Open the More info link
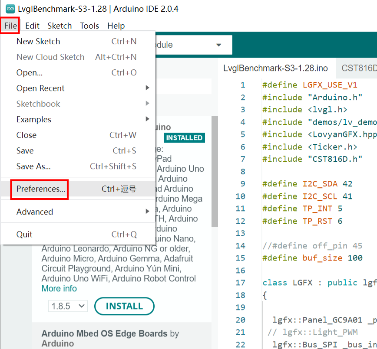377x349 pixels. (59, 288)
